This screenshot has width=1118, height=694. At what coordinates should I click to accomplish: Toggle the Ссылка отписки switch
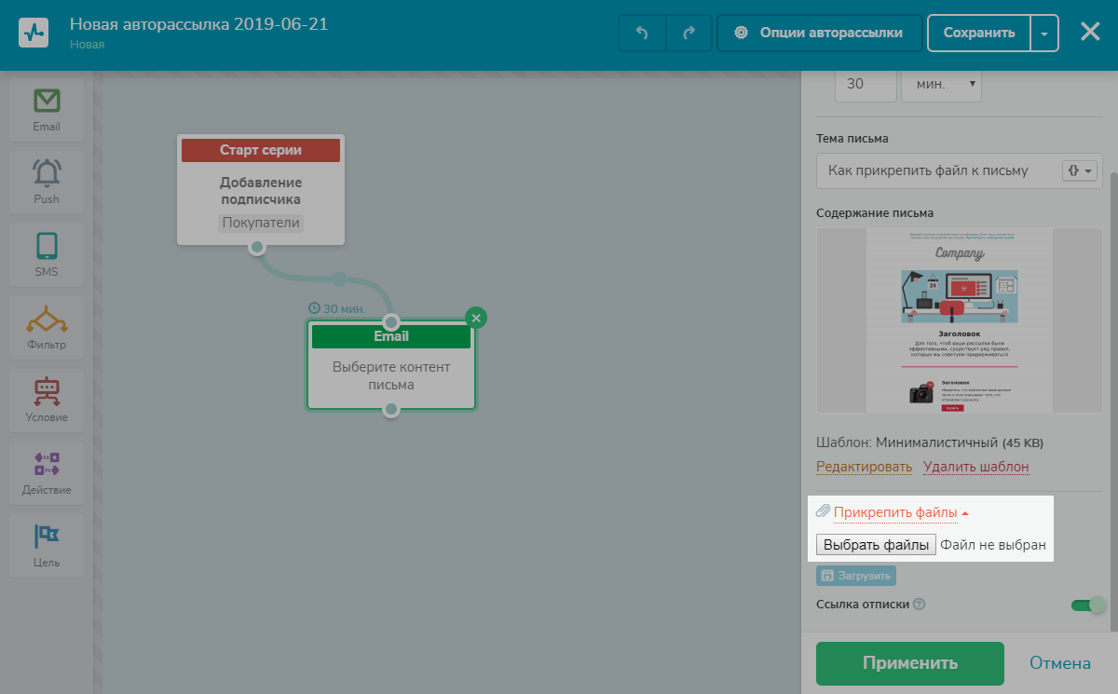coord(1088,605)
